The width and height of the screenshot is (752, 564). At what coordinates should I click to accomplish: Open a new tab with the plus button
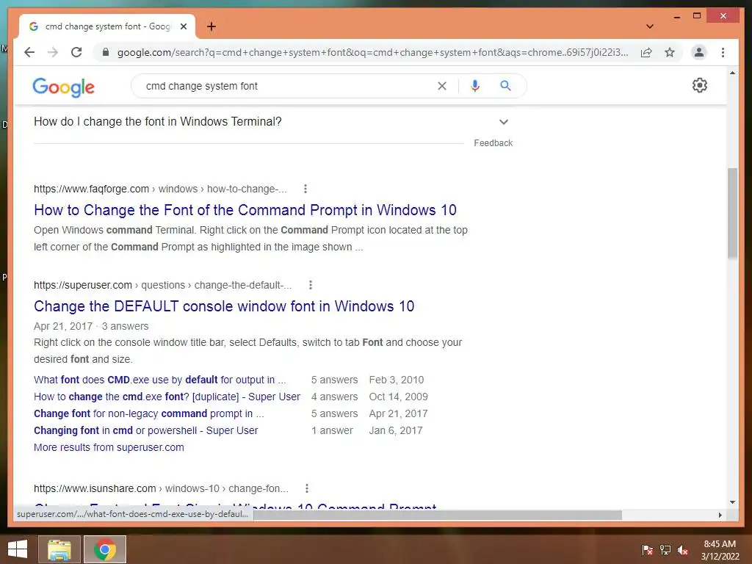pos(211,26)
